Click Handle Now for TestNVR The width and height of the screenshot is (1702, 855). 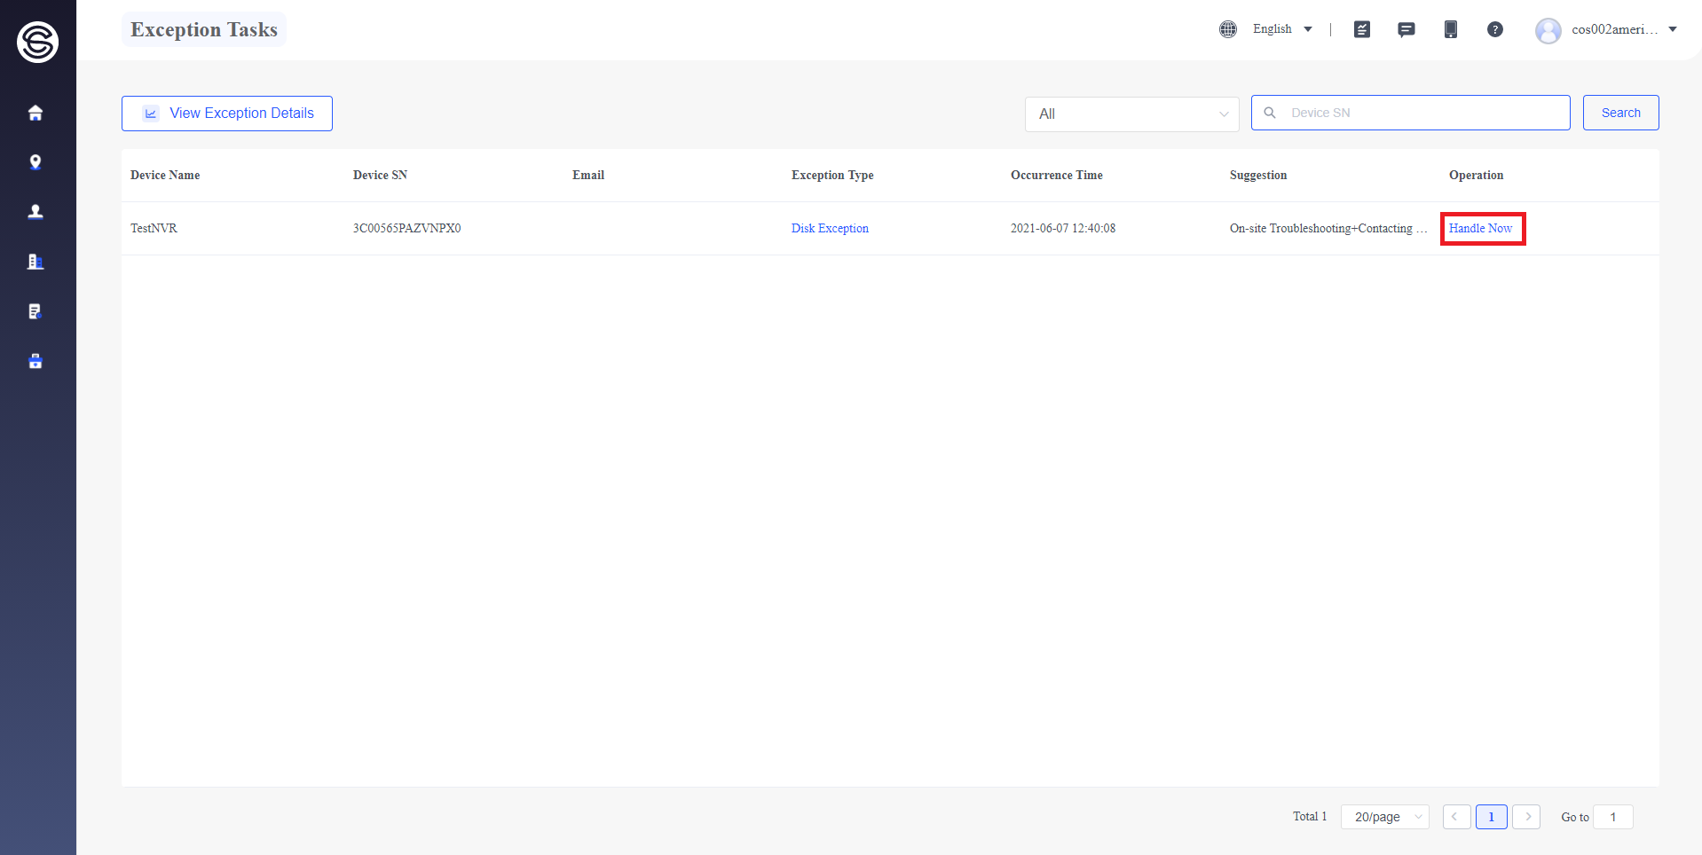1480,229
